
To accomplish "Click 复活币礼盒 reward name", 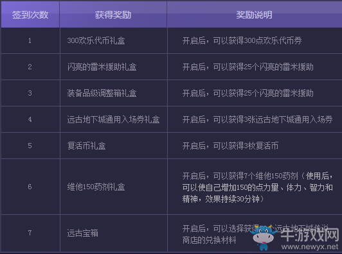I will 86,146.
